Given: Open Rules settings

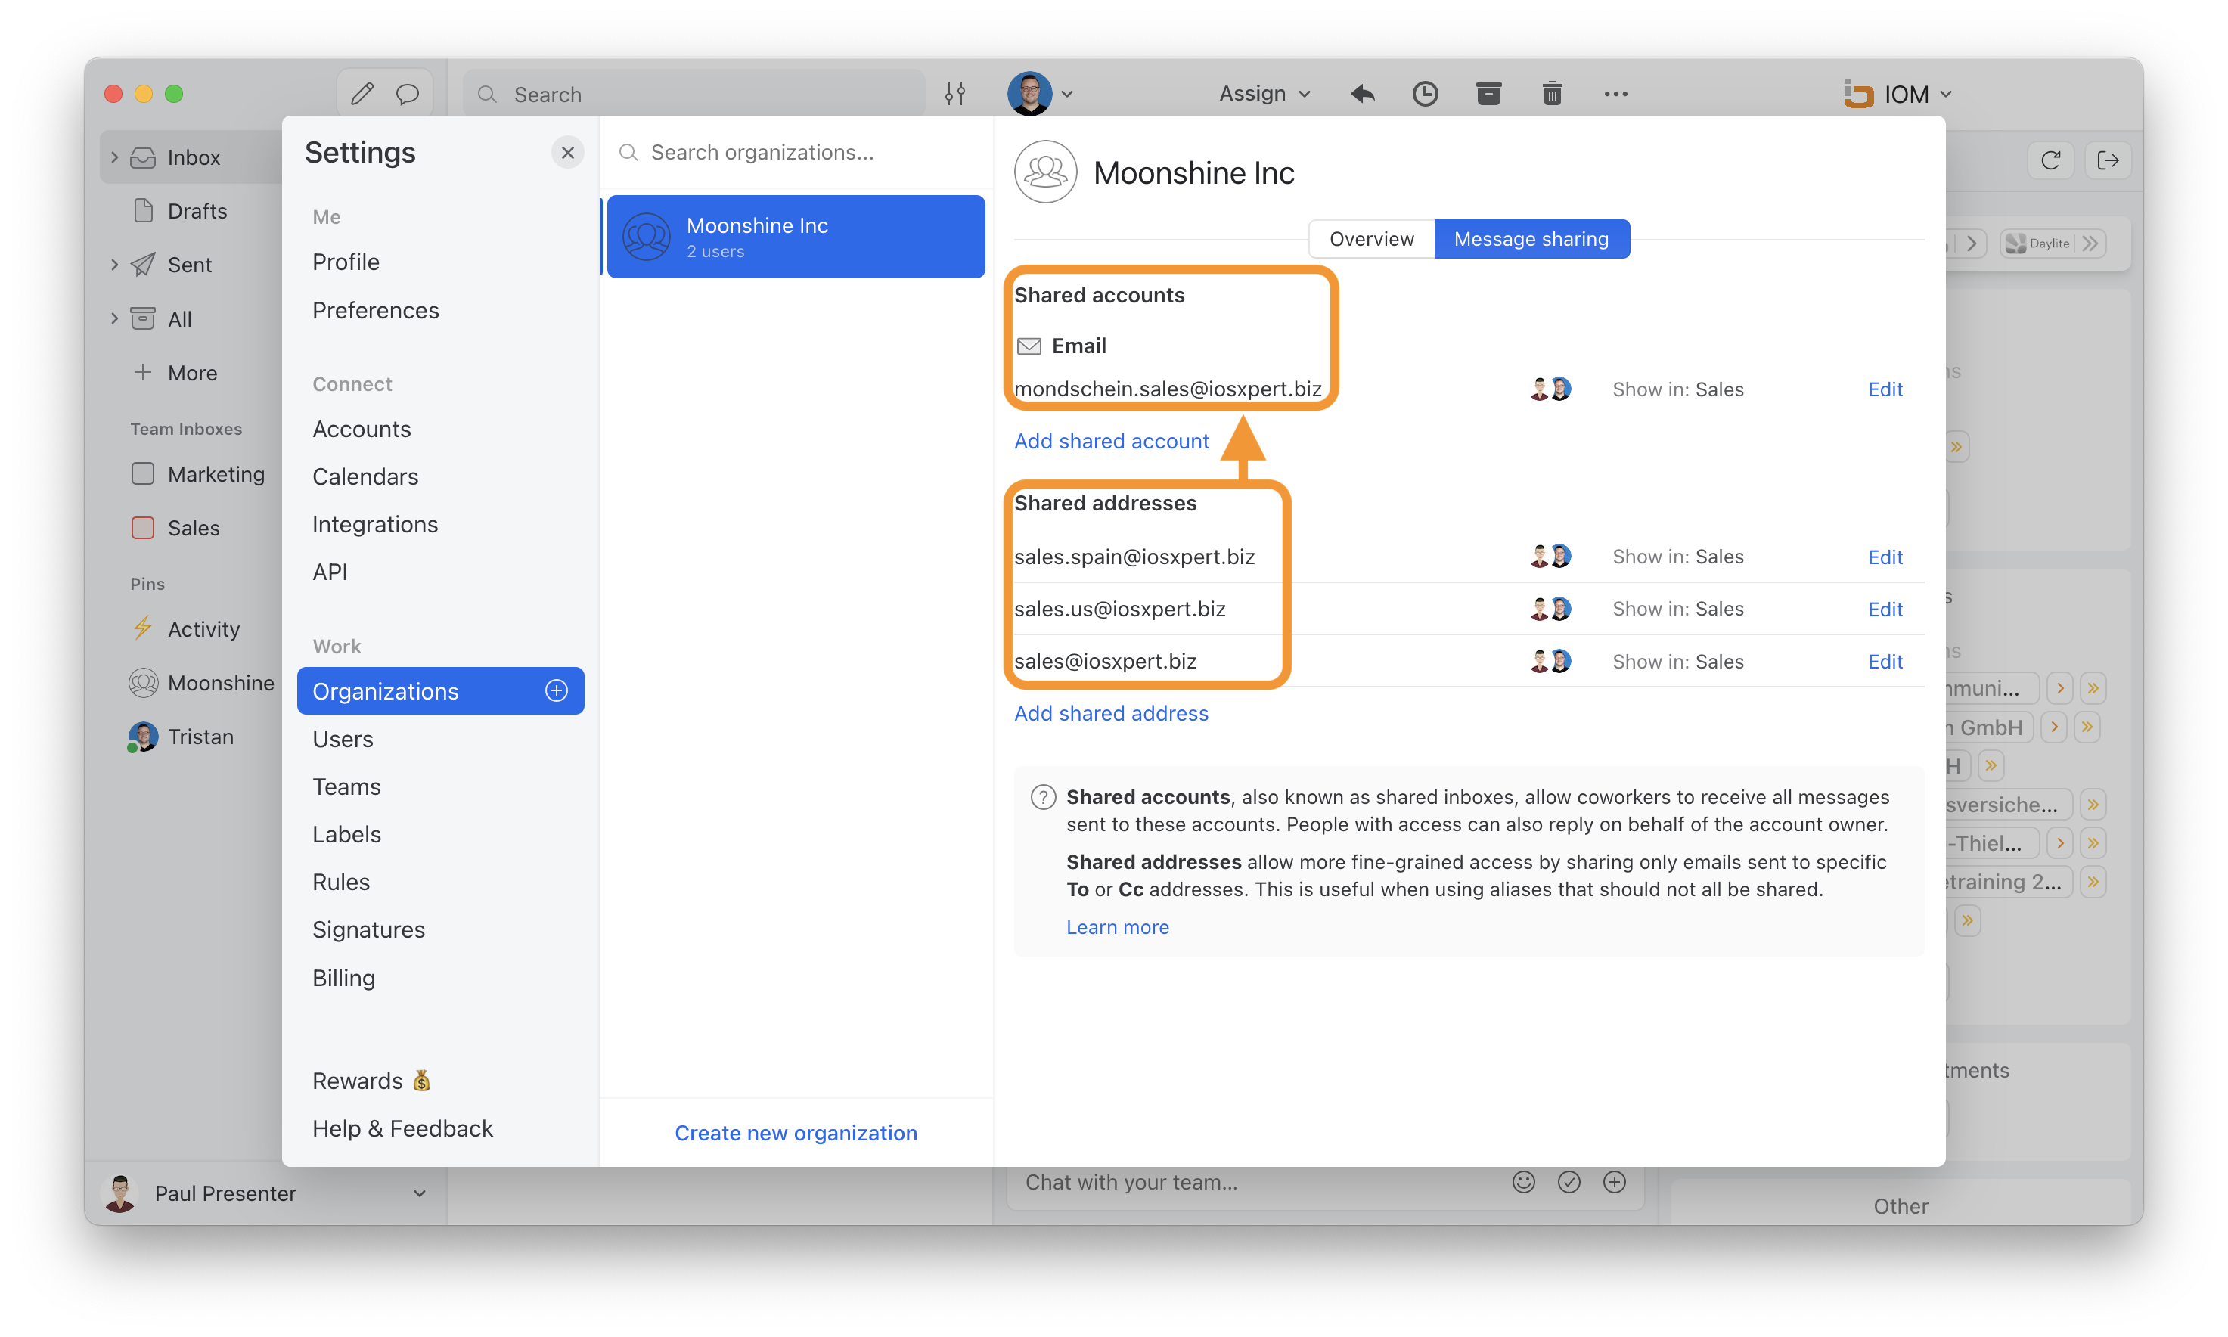Looking at the screenshot, I should pos(340,882).
